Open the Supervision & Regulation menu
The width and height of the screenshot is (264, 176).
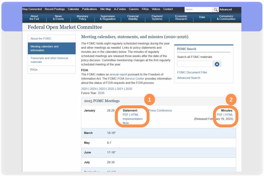108,18
